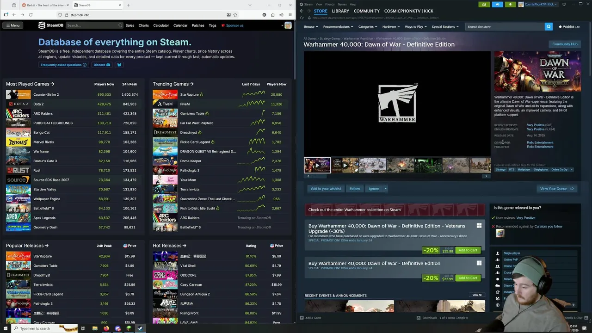Click the SteamDB logo in browser header
Screen dimensions: 592x333
pos(50,25)
